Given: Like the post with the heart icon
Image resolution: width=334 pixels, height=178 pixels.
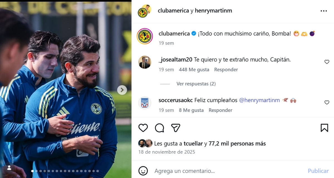Looking at the screenshot, I should point(143,128).
